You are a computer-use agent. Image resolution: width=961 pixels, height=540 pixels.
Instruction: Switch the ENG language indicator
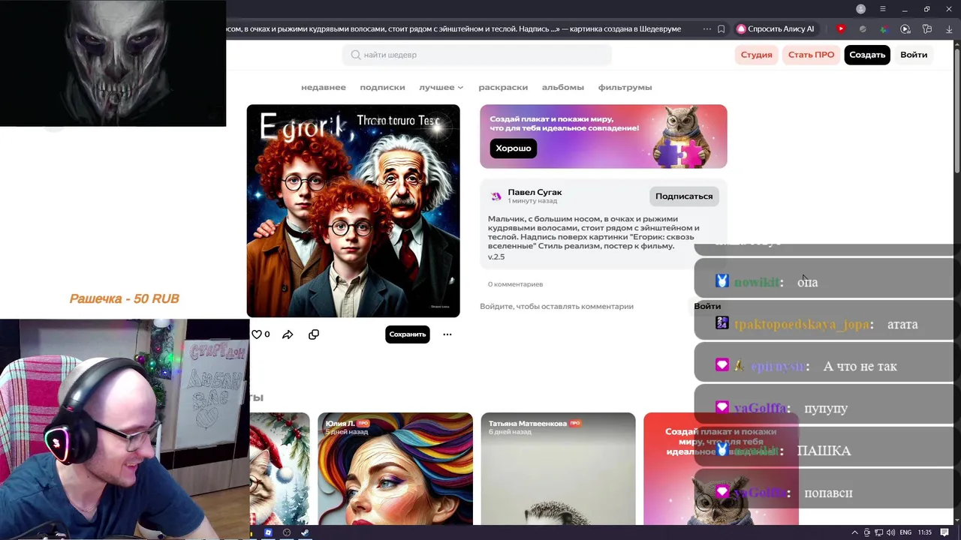(x=905, y=532)
